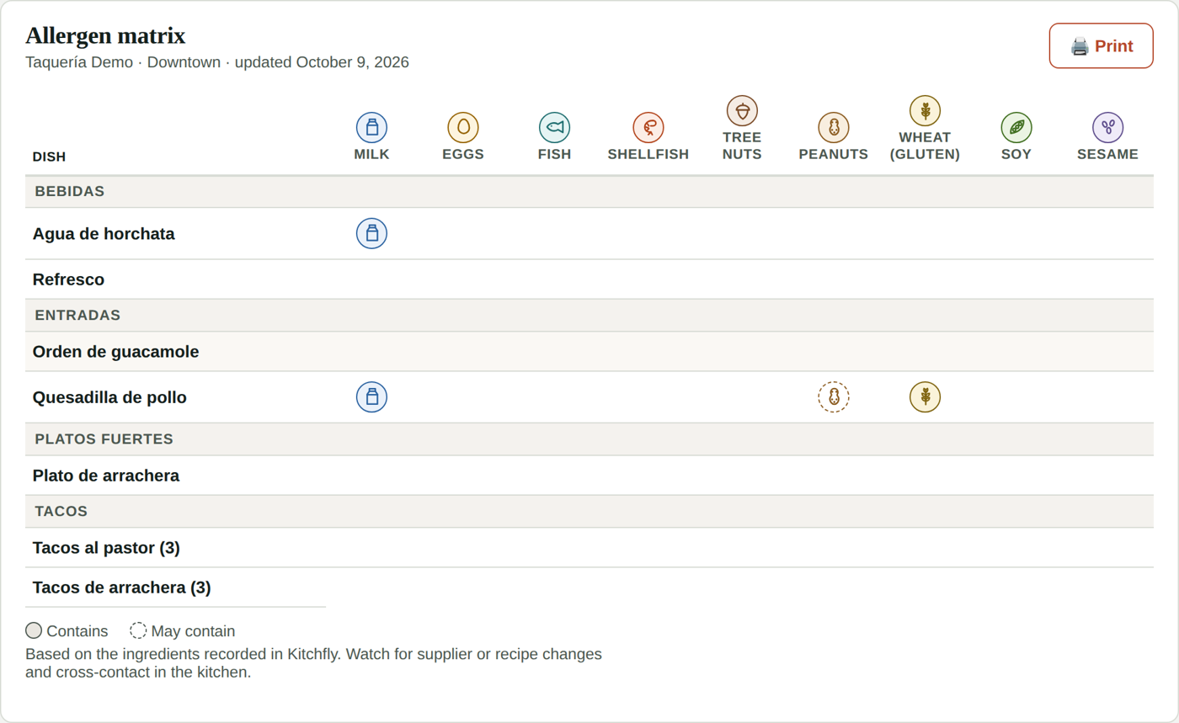Click the SHELLFISH column label
Image resolution: width=1179 pixels, height=723 pixels.
[x=648, y=154]
